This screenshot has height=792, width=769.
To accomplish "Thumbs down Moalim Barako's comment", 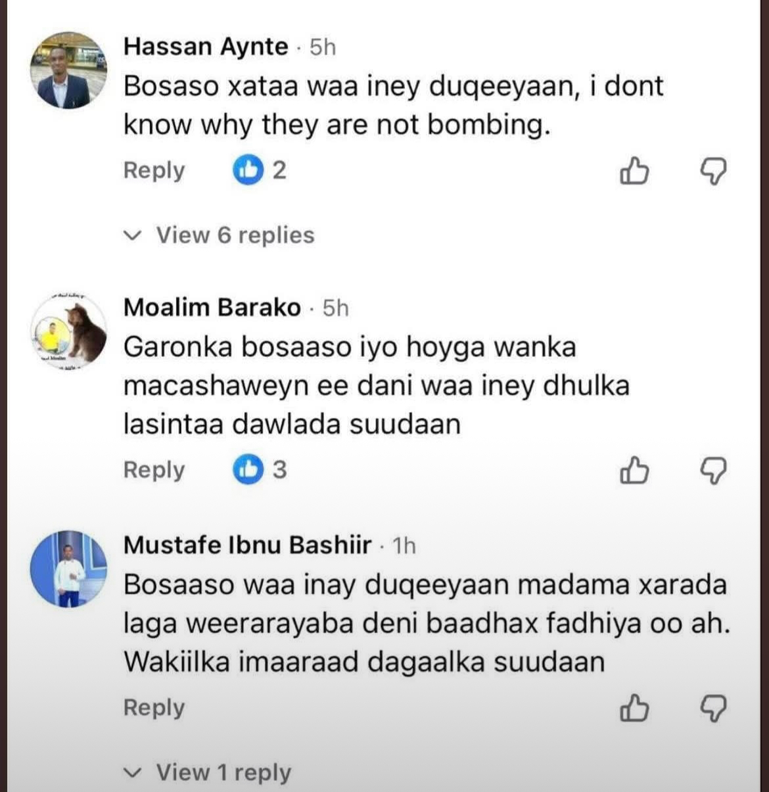I will (x=712, y=471).
